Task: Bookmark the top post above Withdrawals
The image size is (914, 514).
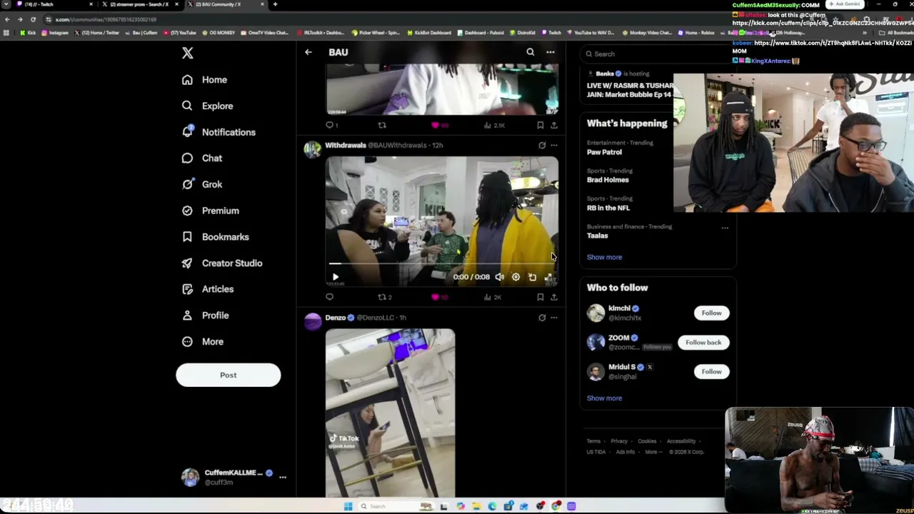Action: tap(541, 125)
